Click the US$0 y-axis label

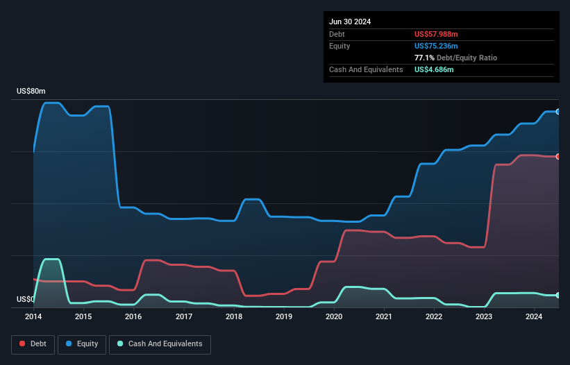click(x=26, y=299)
